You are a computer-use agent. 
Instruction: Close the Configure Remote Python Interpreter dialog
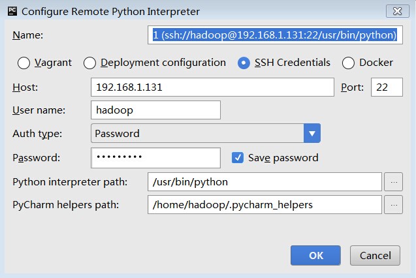pyautogui.click(x=398, y=11)
